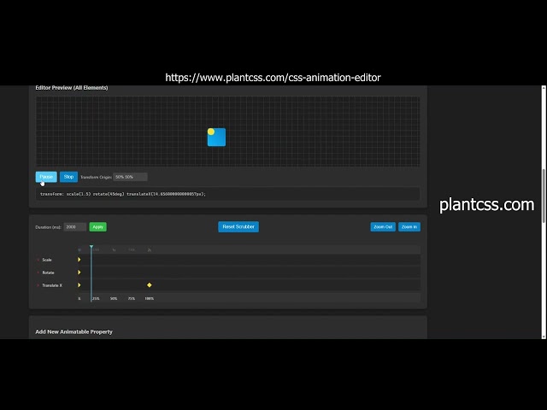Screen dimensions: 547x410
Task: Remove the Rotate property row
Action: (x=38, y=272)
